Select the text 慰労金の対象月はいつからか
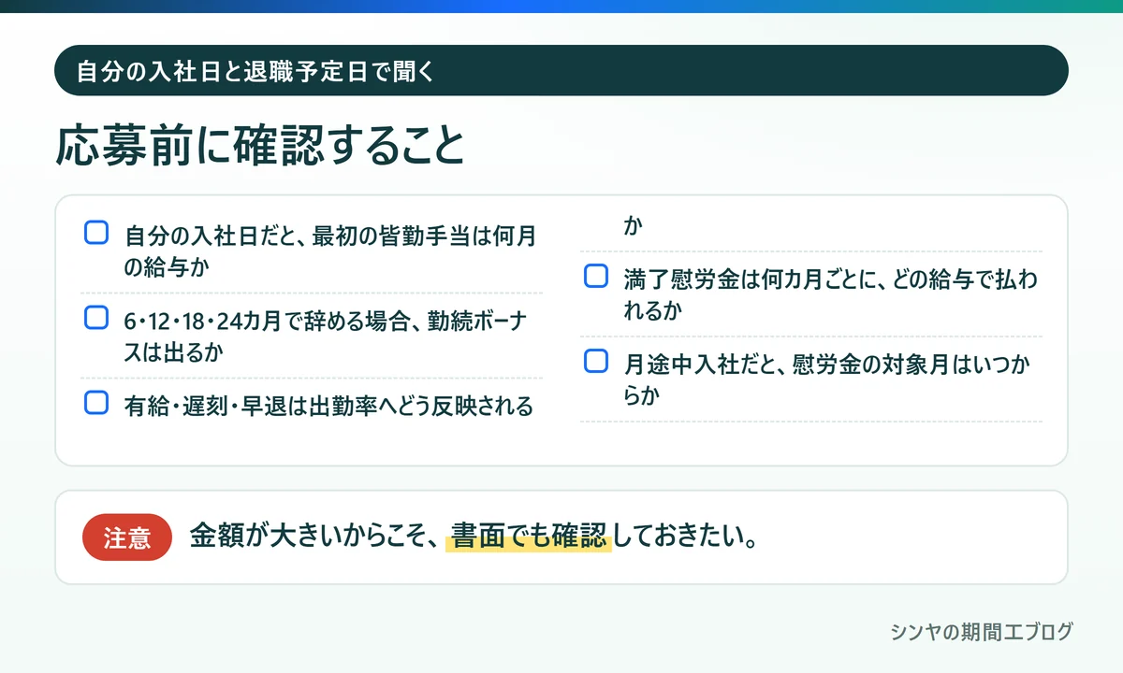 [x=826, y=379]
